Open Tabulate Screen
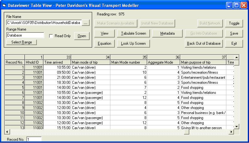Viewport: 249px width, 143px height. click(x=133, y=33)
